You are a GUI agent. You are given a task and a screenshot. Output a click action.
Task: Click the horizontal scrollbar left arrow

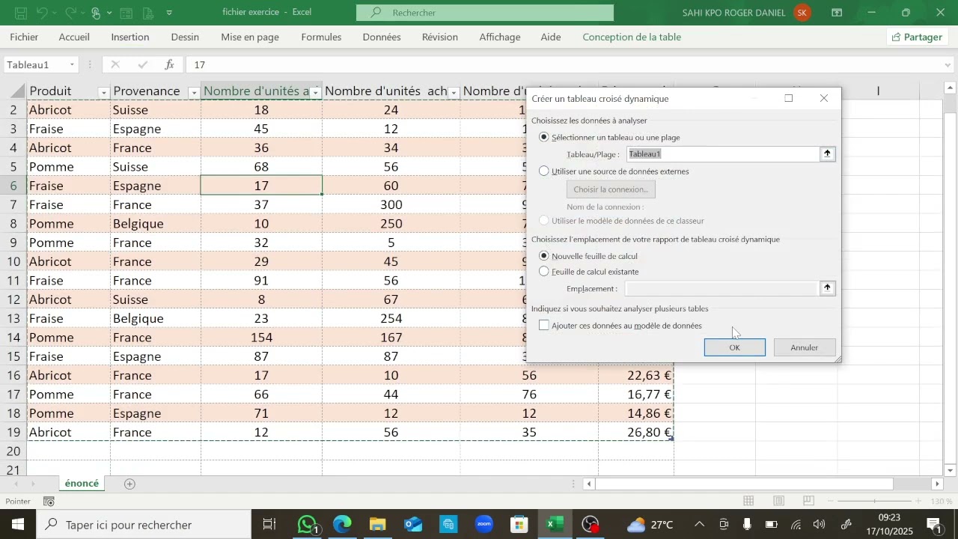590,484
